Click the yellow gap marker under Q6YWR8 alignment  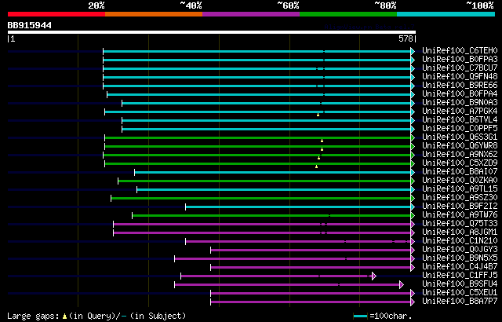click(x=322, y=149)
